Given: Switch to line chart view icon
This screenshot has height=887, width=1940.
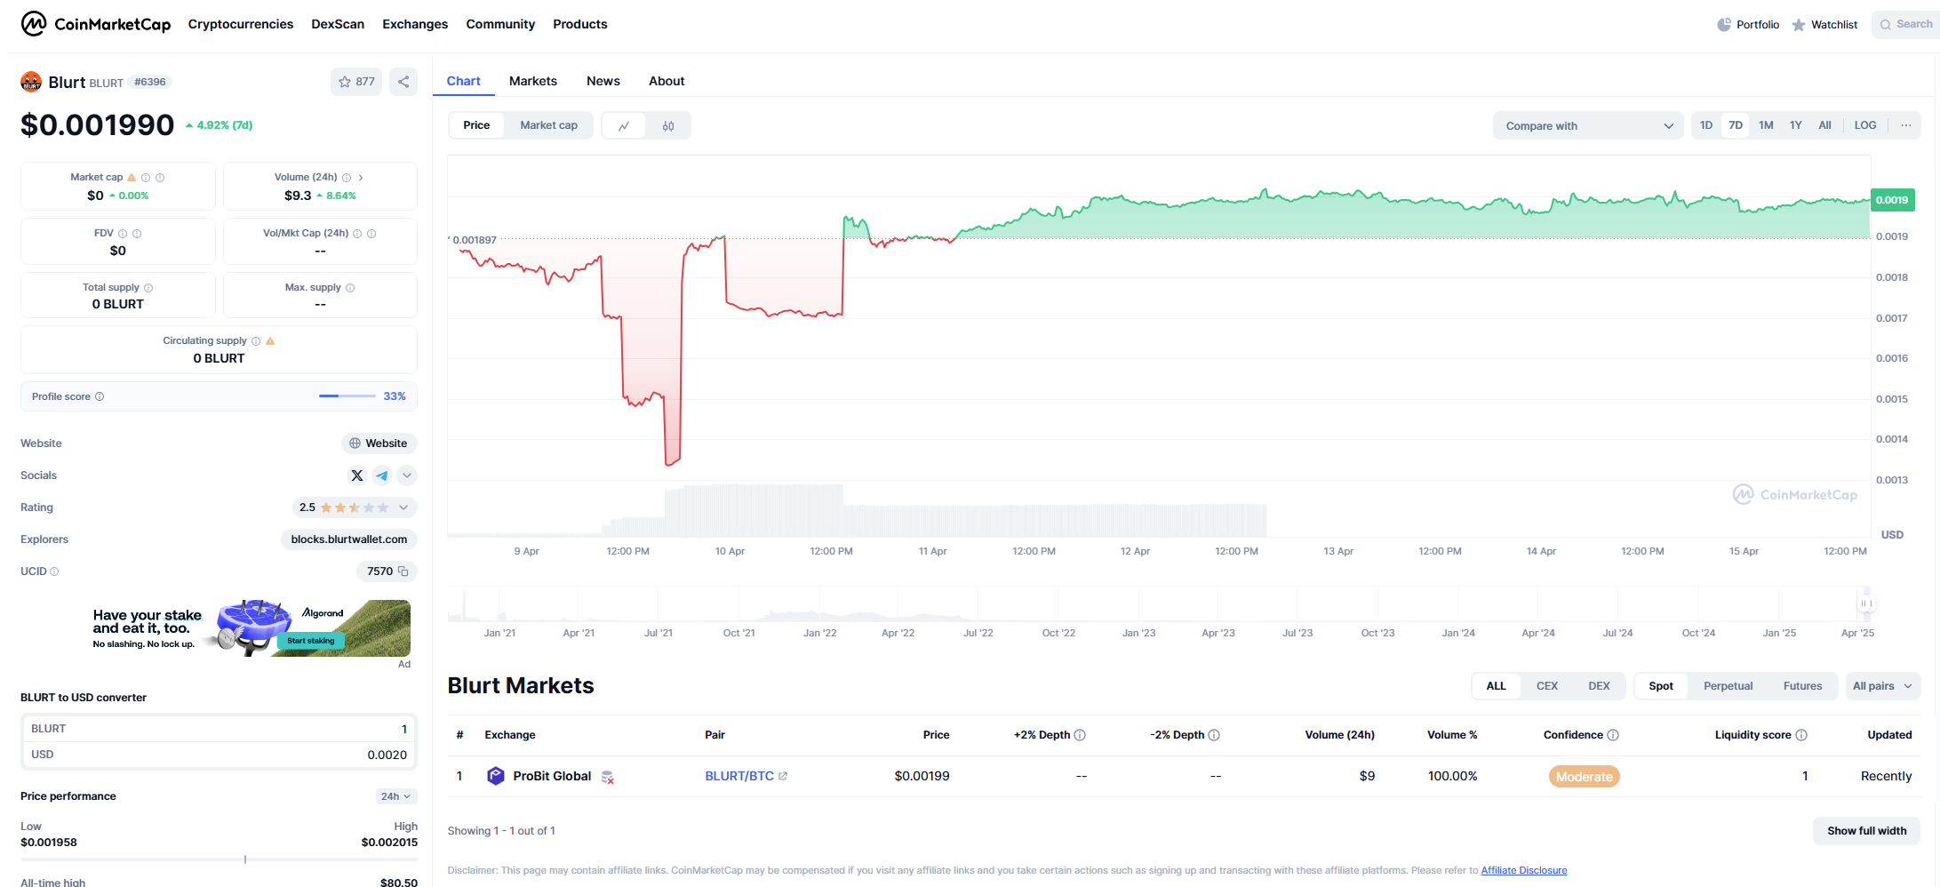Looking at the screenshot, I should pos(624,125).
